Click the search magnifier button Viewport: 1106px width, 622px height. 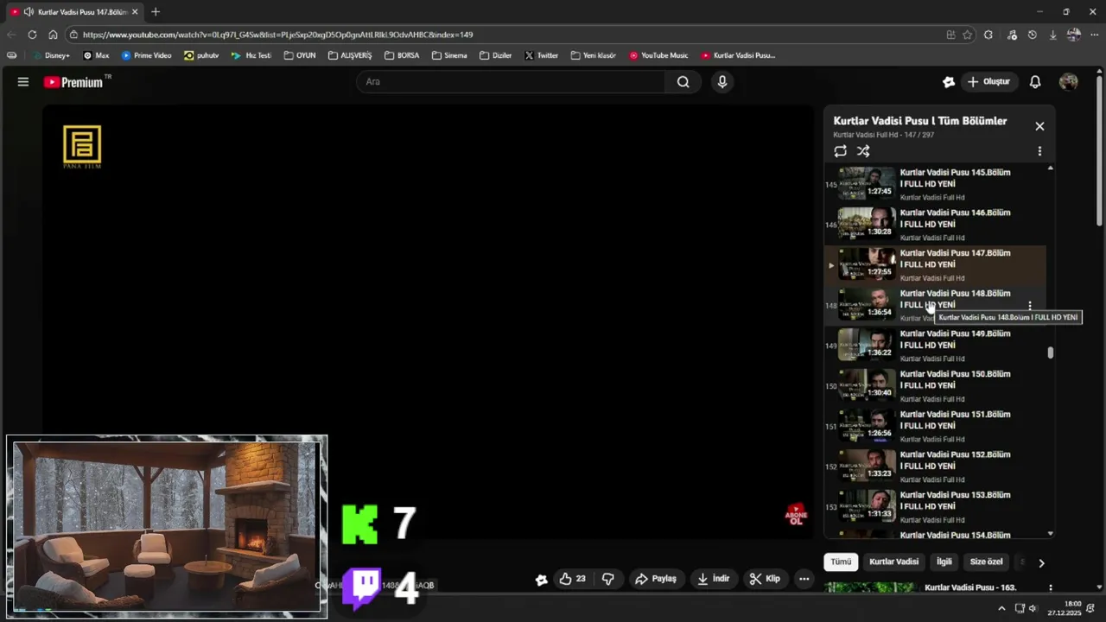pos(683,82)
